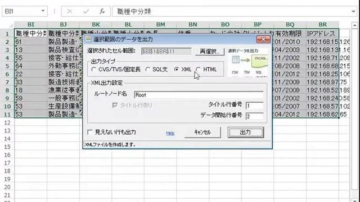360x202 pixels.
Task: Select column header BI
Action: pos(31,25)
